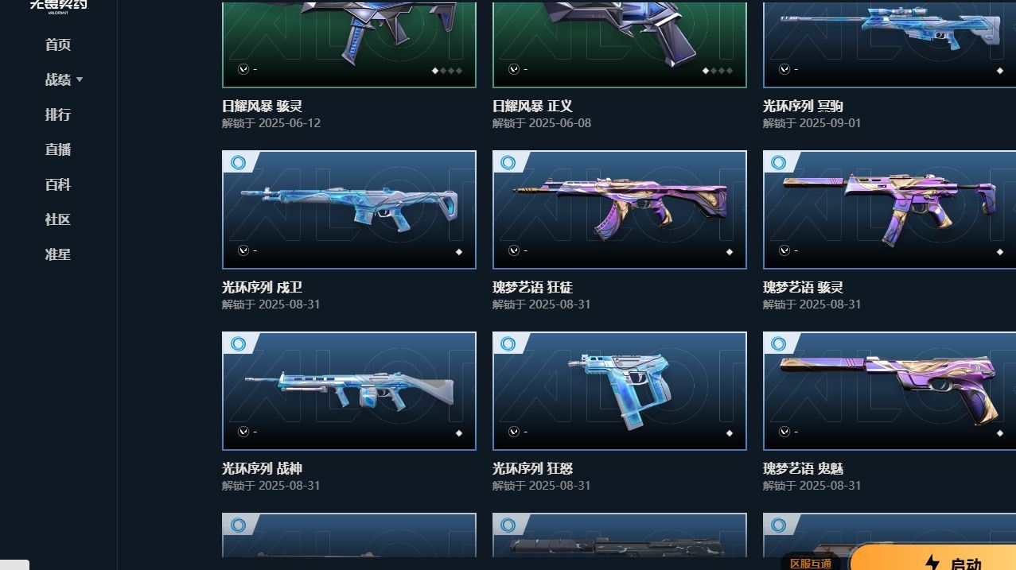Click the blue ring badge on 瑰梦艺语 狂徒 card
This screenshot has width=1016, height=570.
coord(508,163)
